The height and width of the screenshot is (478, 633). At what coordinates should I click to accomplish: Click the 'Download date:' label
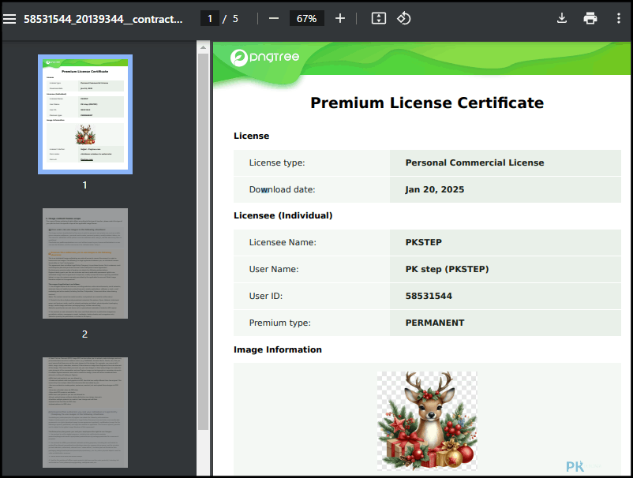click(x=282, y=189)
